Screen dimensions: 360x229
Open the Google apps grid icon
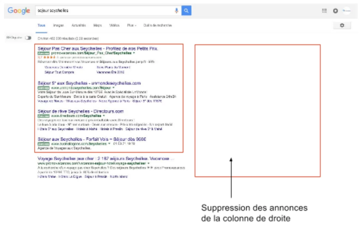(x=324, y=11)
